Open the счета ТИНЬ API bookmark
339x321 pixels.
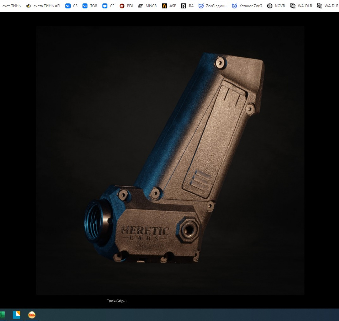tap(43, 6)
